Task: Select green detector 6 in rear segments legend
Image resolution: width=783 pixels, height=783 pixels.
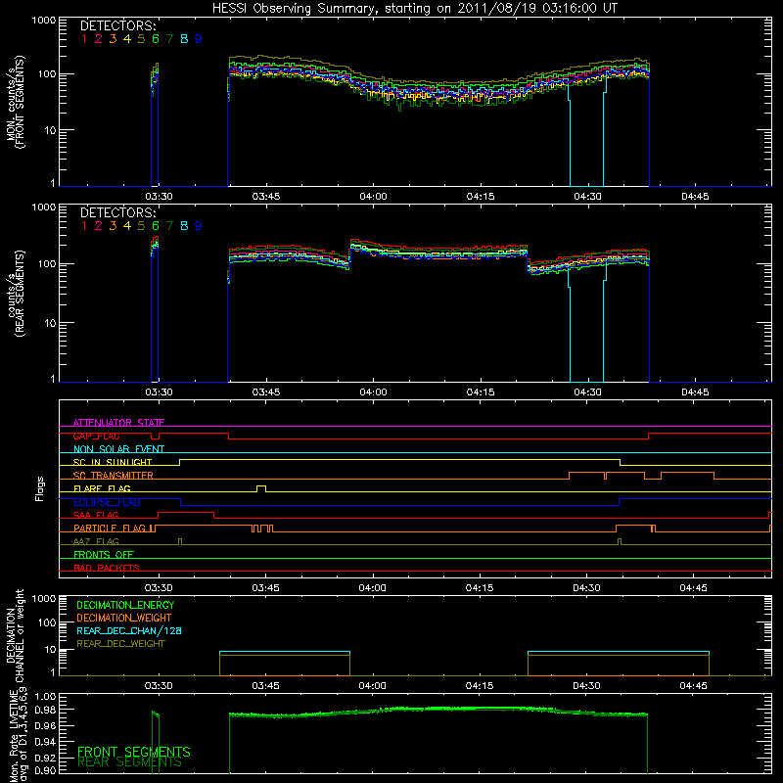Action: pyautogui.click(x=156, y=226)
